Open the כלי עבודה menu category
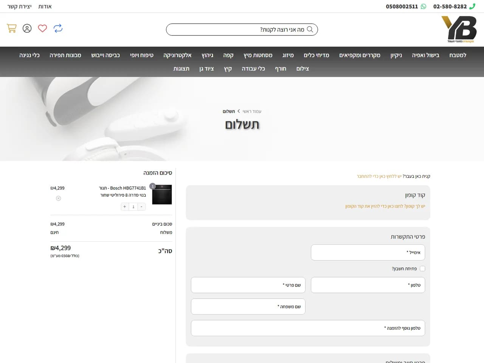This screenshot has width=484, height=363. (253, 69)
